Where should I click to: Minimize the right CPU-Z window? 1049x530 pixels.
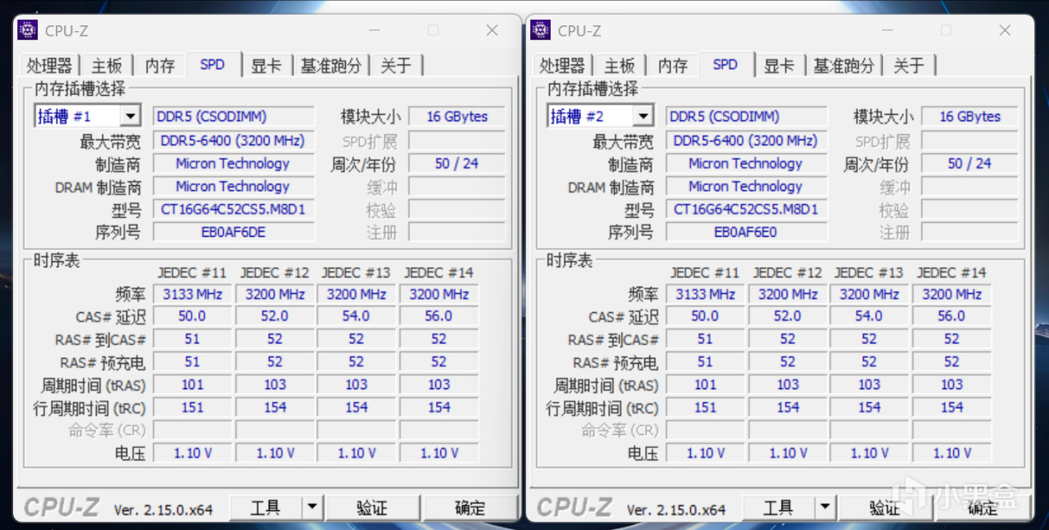(x=887, y=30)
